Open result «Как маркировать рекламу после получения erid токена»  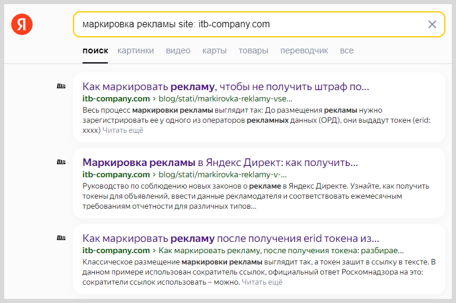coord(231,238)
